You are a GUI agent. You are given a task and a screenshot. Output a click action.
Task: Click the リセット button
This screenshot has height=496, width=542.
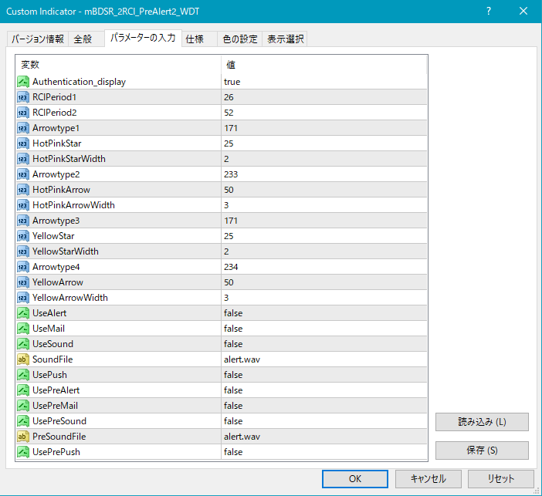click(501, 479)
